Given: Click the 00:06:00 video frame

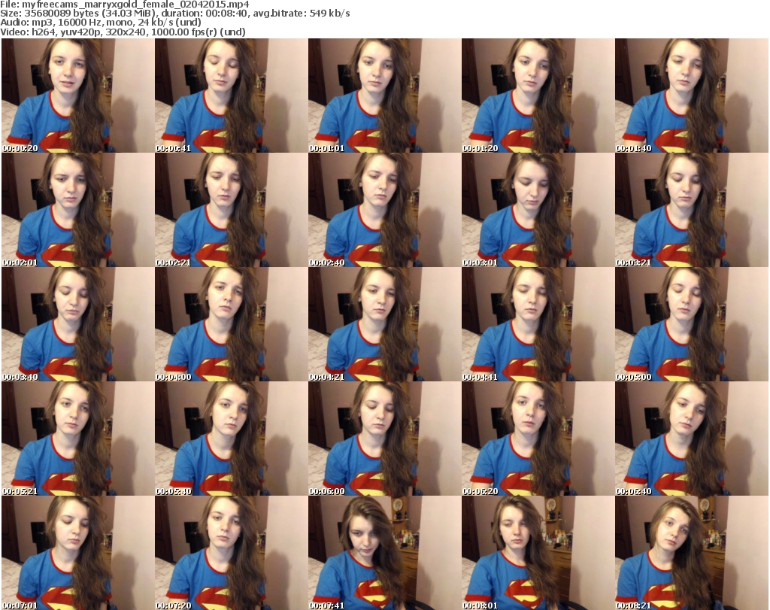Looking at the screenshot, I should click(x=384, y=439).
